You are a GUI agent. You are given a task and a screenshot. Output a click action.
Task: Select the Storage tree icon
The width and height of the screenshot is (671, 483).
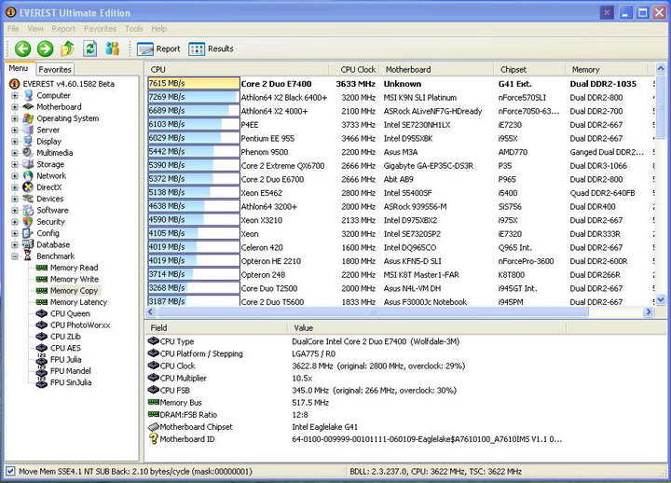[x=28, y=164]
